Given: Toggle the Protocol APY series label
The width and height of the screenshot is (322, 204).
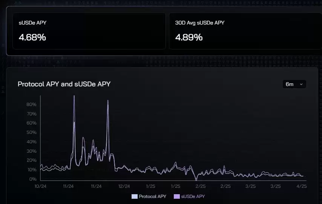Looking at the screenshot, I should tap(152, 196).
